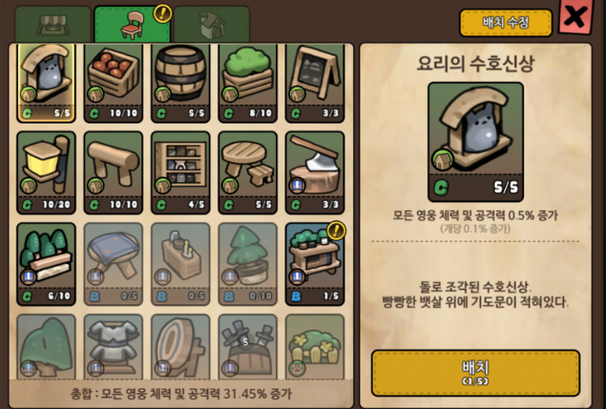Screen dimensions: 606x409
Task: Pick the axe in stump item
Action: point(315,173)
